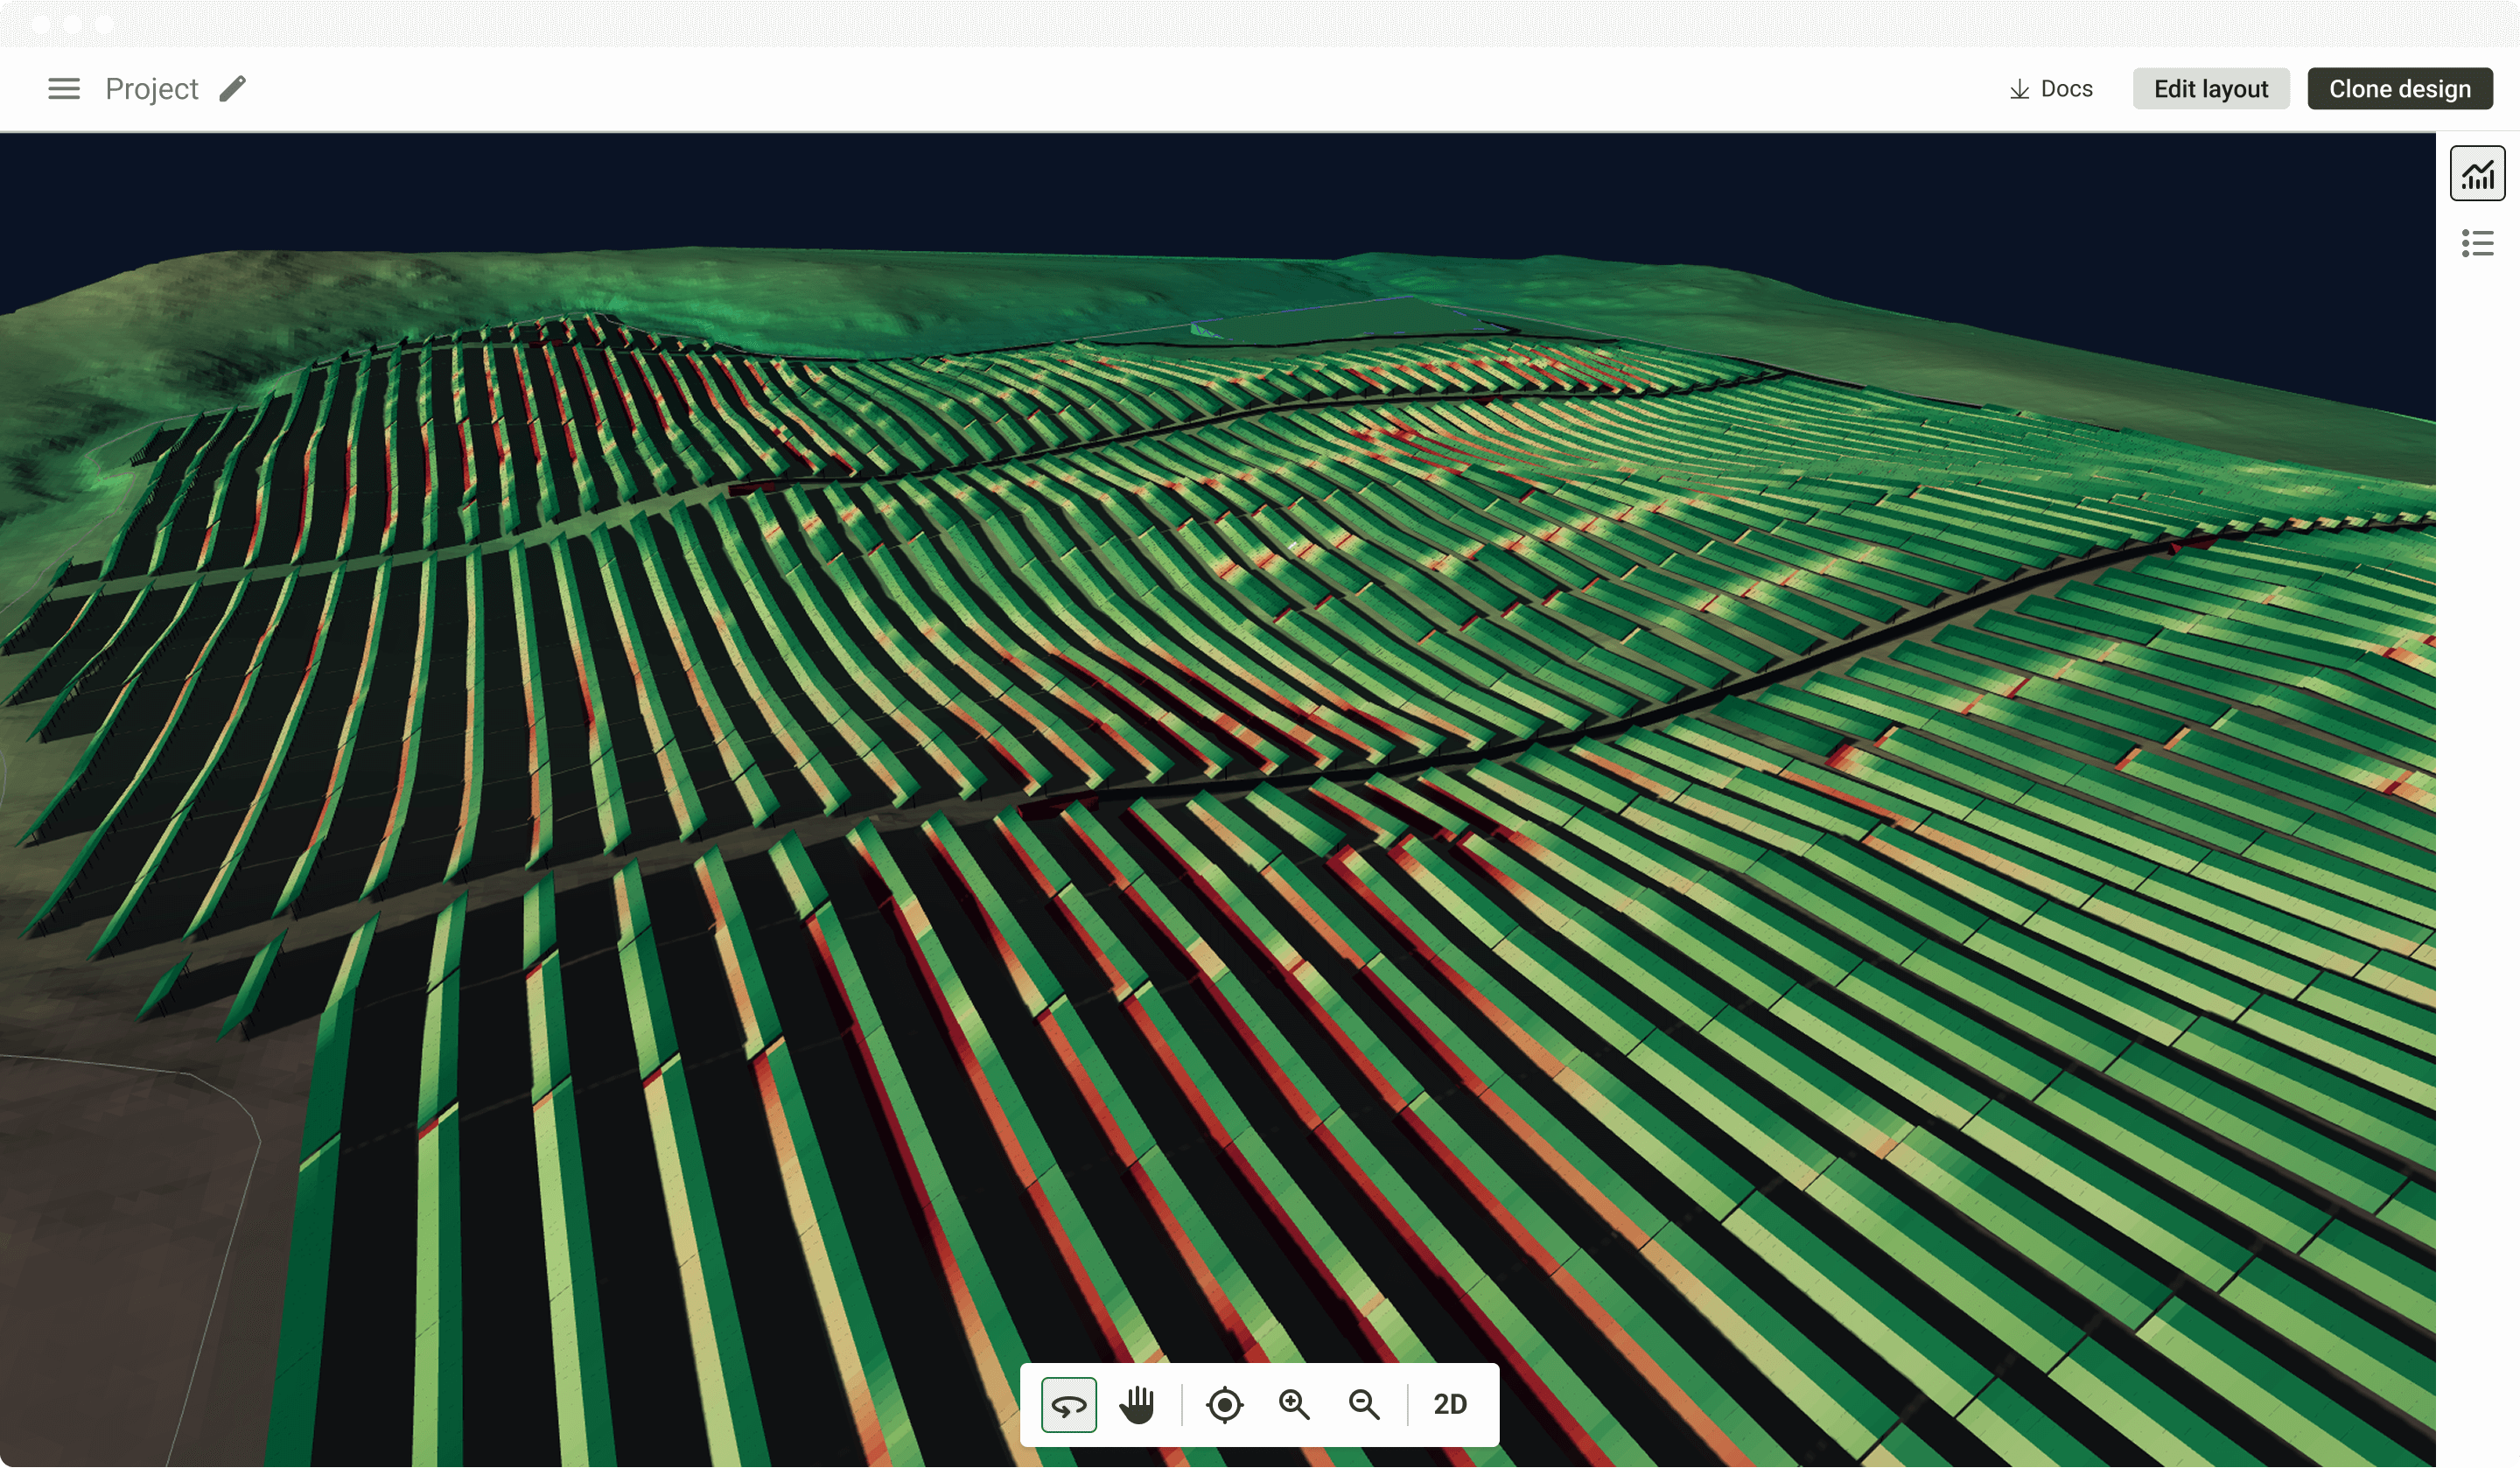This screenshot has width=2520, height=1468.
Task: Open the performance analytics chart panel
Action: point(2477,172)
